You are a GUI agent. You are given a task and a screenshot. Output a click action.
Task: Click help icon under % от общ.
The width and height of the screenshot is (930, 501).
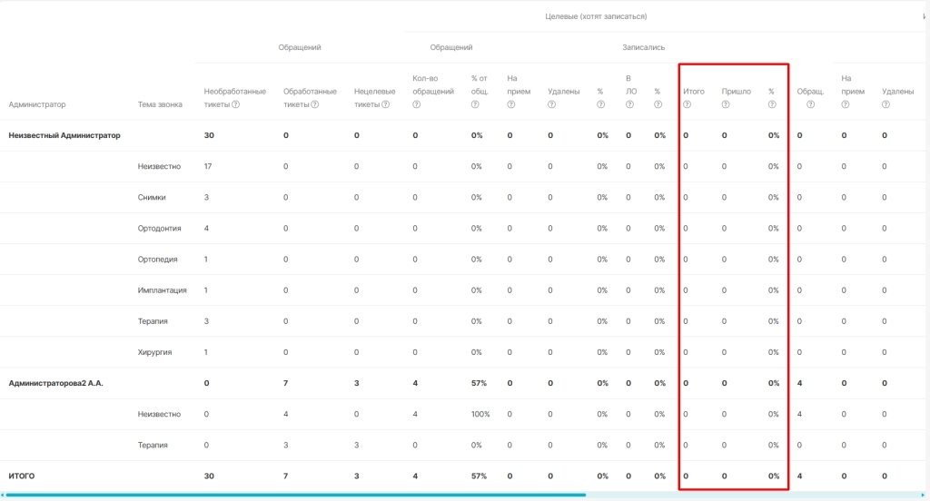(x=475, y=104)
